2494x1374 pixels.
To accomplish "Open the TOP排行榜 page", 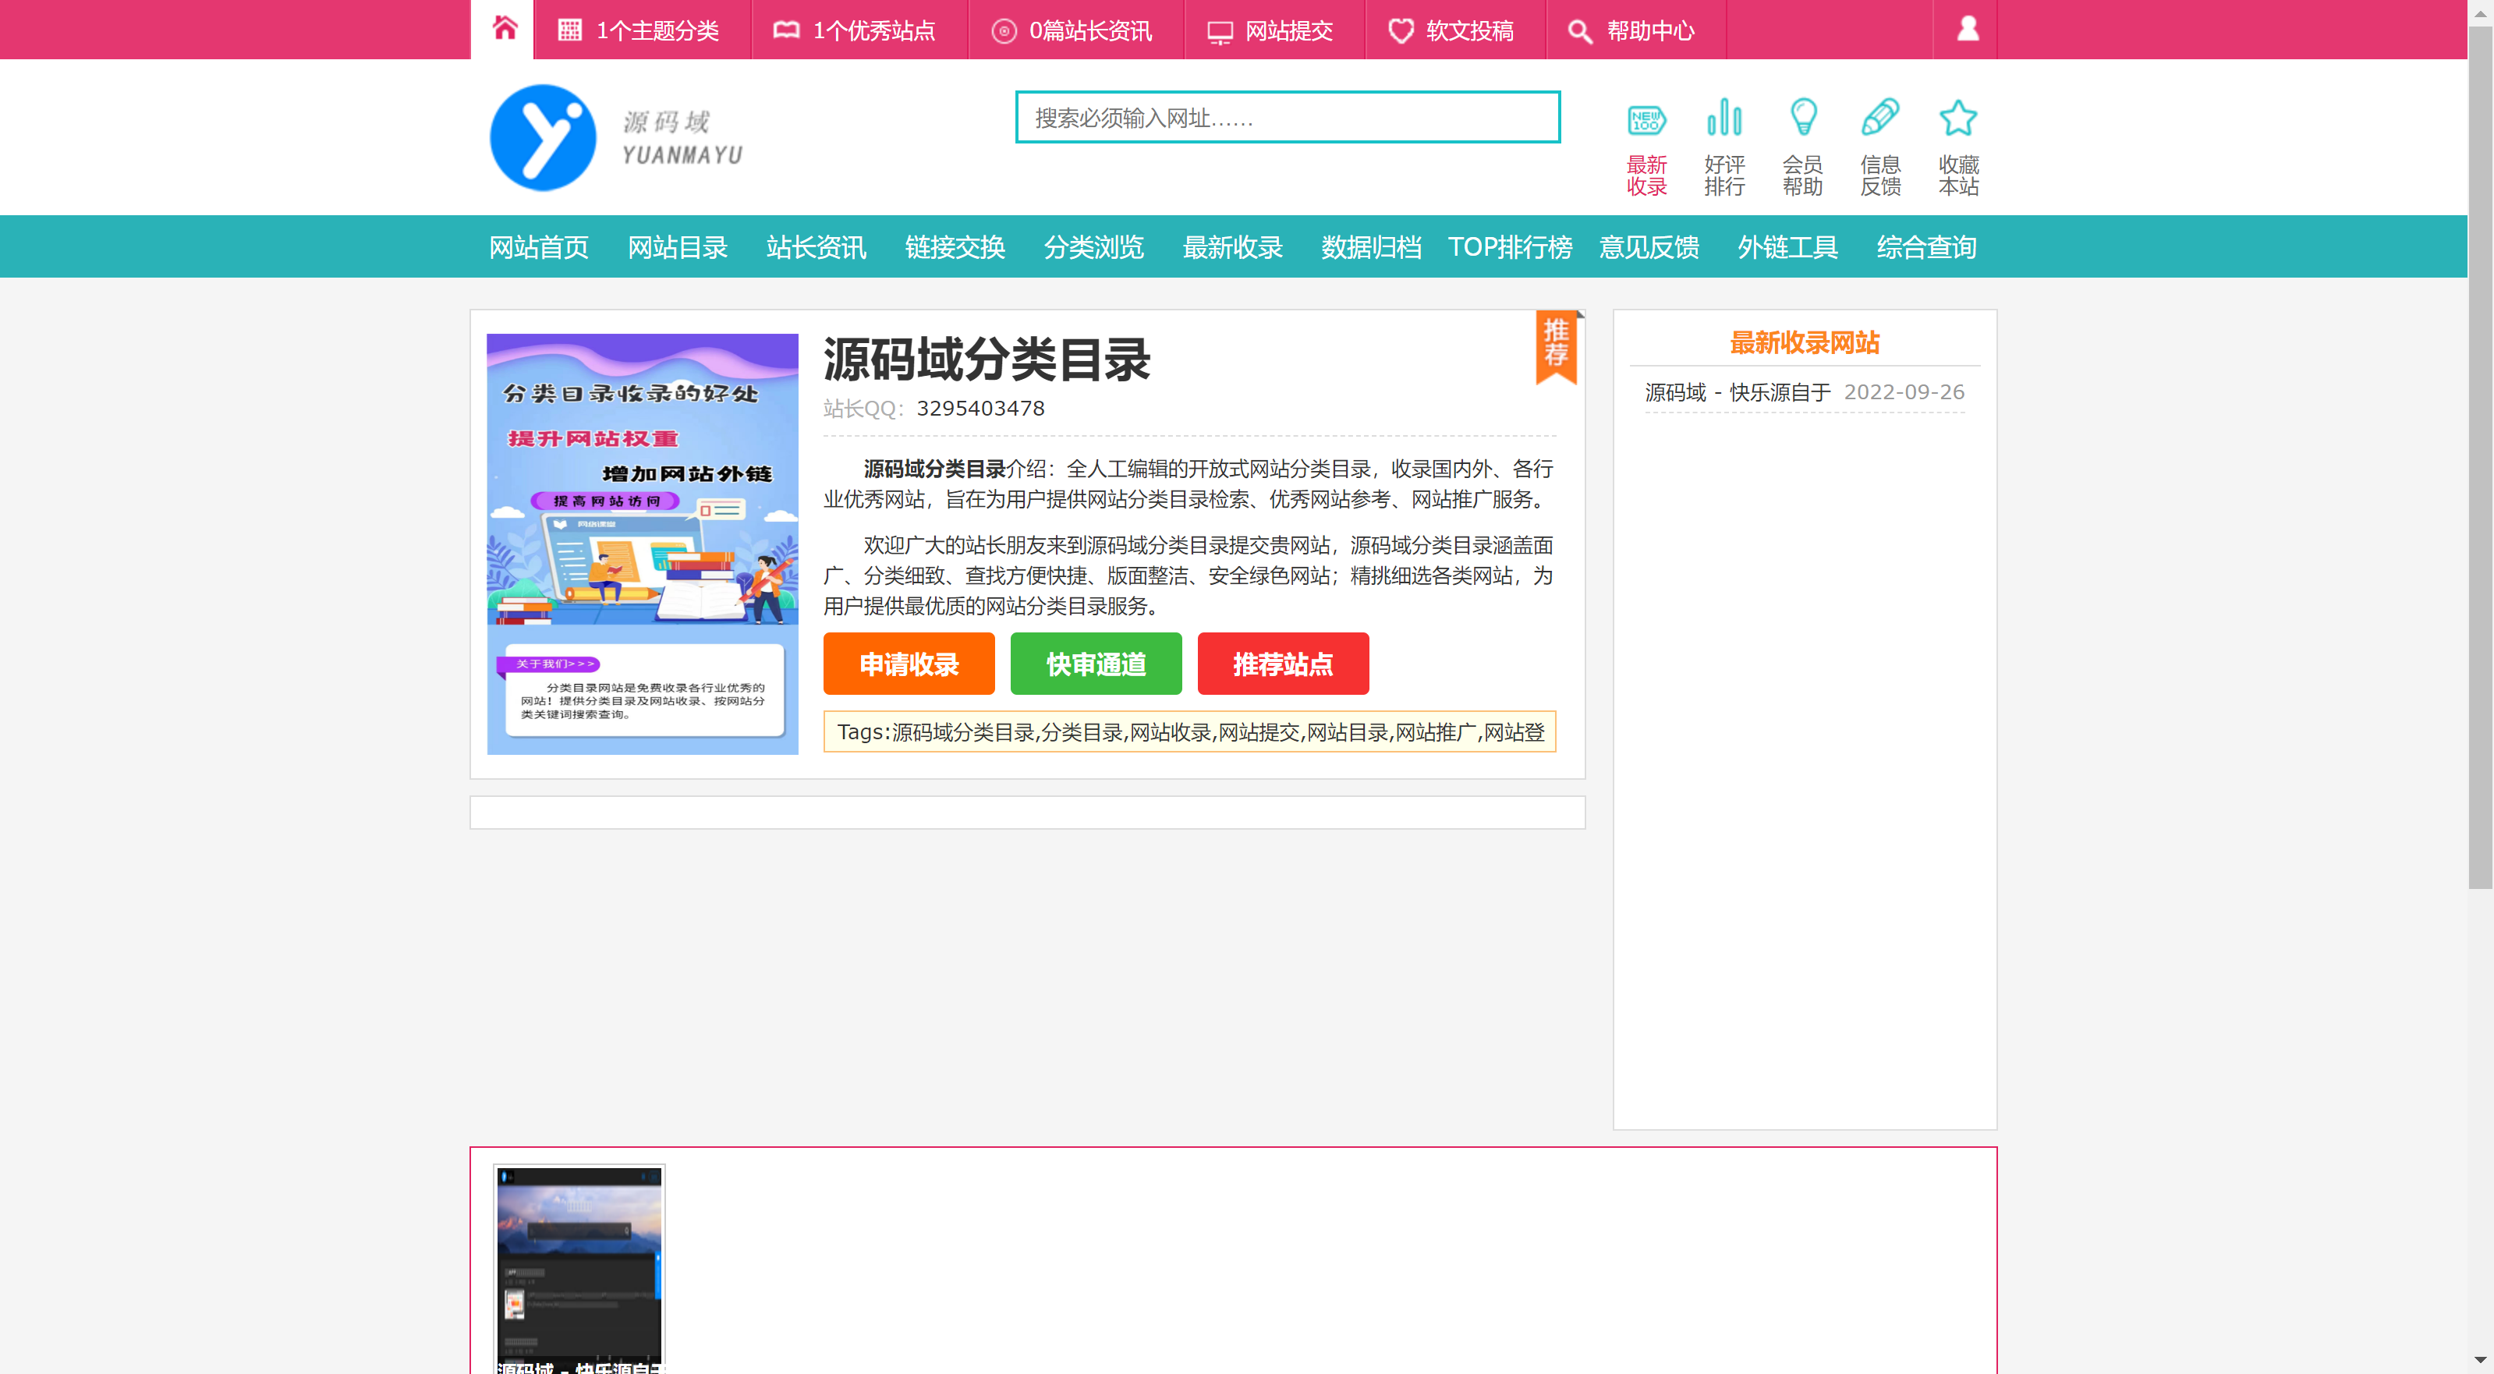I will 1509,248.
